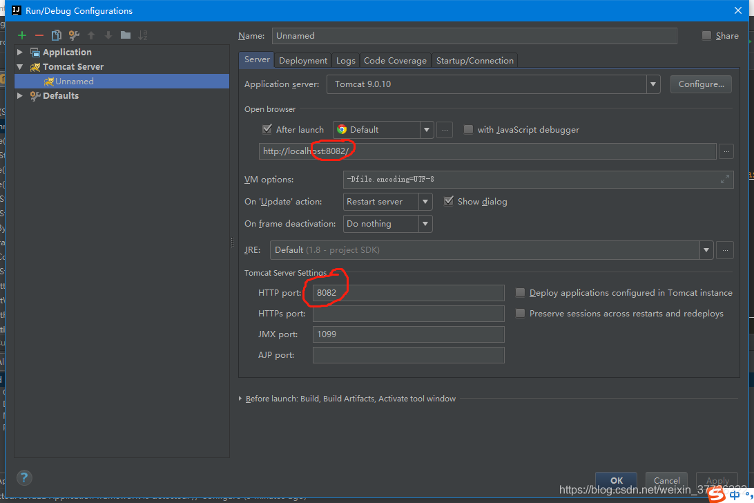754x503 pixels.
Task: Move the configuration up with the arrow icon
Action: click(91, 35)
